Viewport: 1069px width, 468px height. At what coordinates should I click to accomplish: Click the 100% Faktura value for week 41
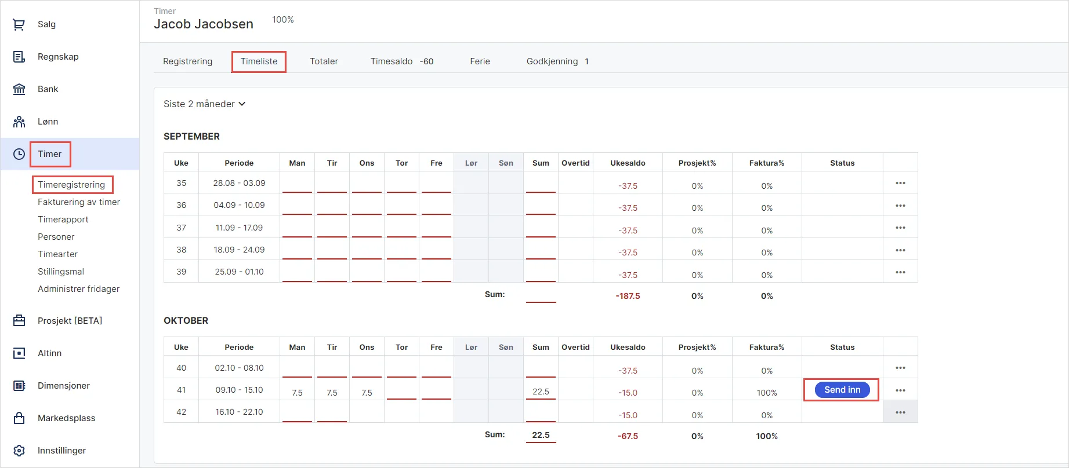tap(767, 393)
